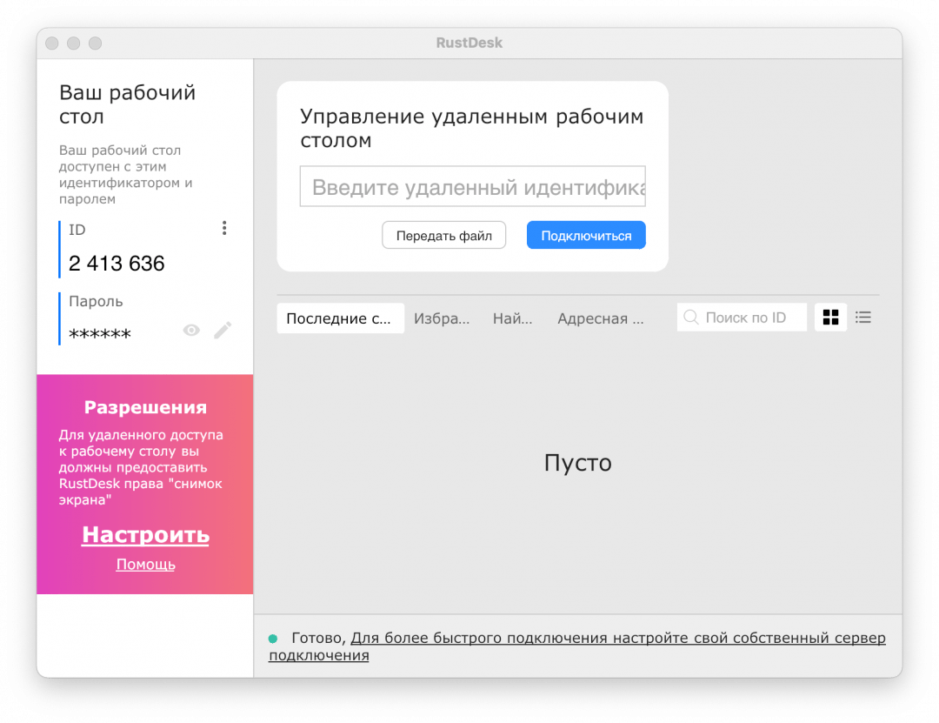Expand the ID options dropdown menu
The width and height of the screenshot is (939, 723).
pyautogui.click(x=224, y=227)
